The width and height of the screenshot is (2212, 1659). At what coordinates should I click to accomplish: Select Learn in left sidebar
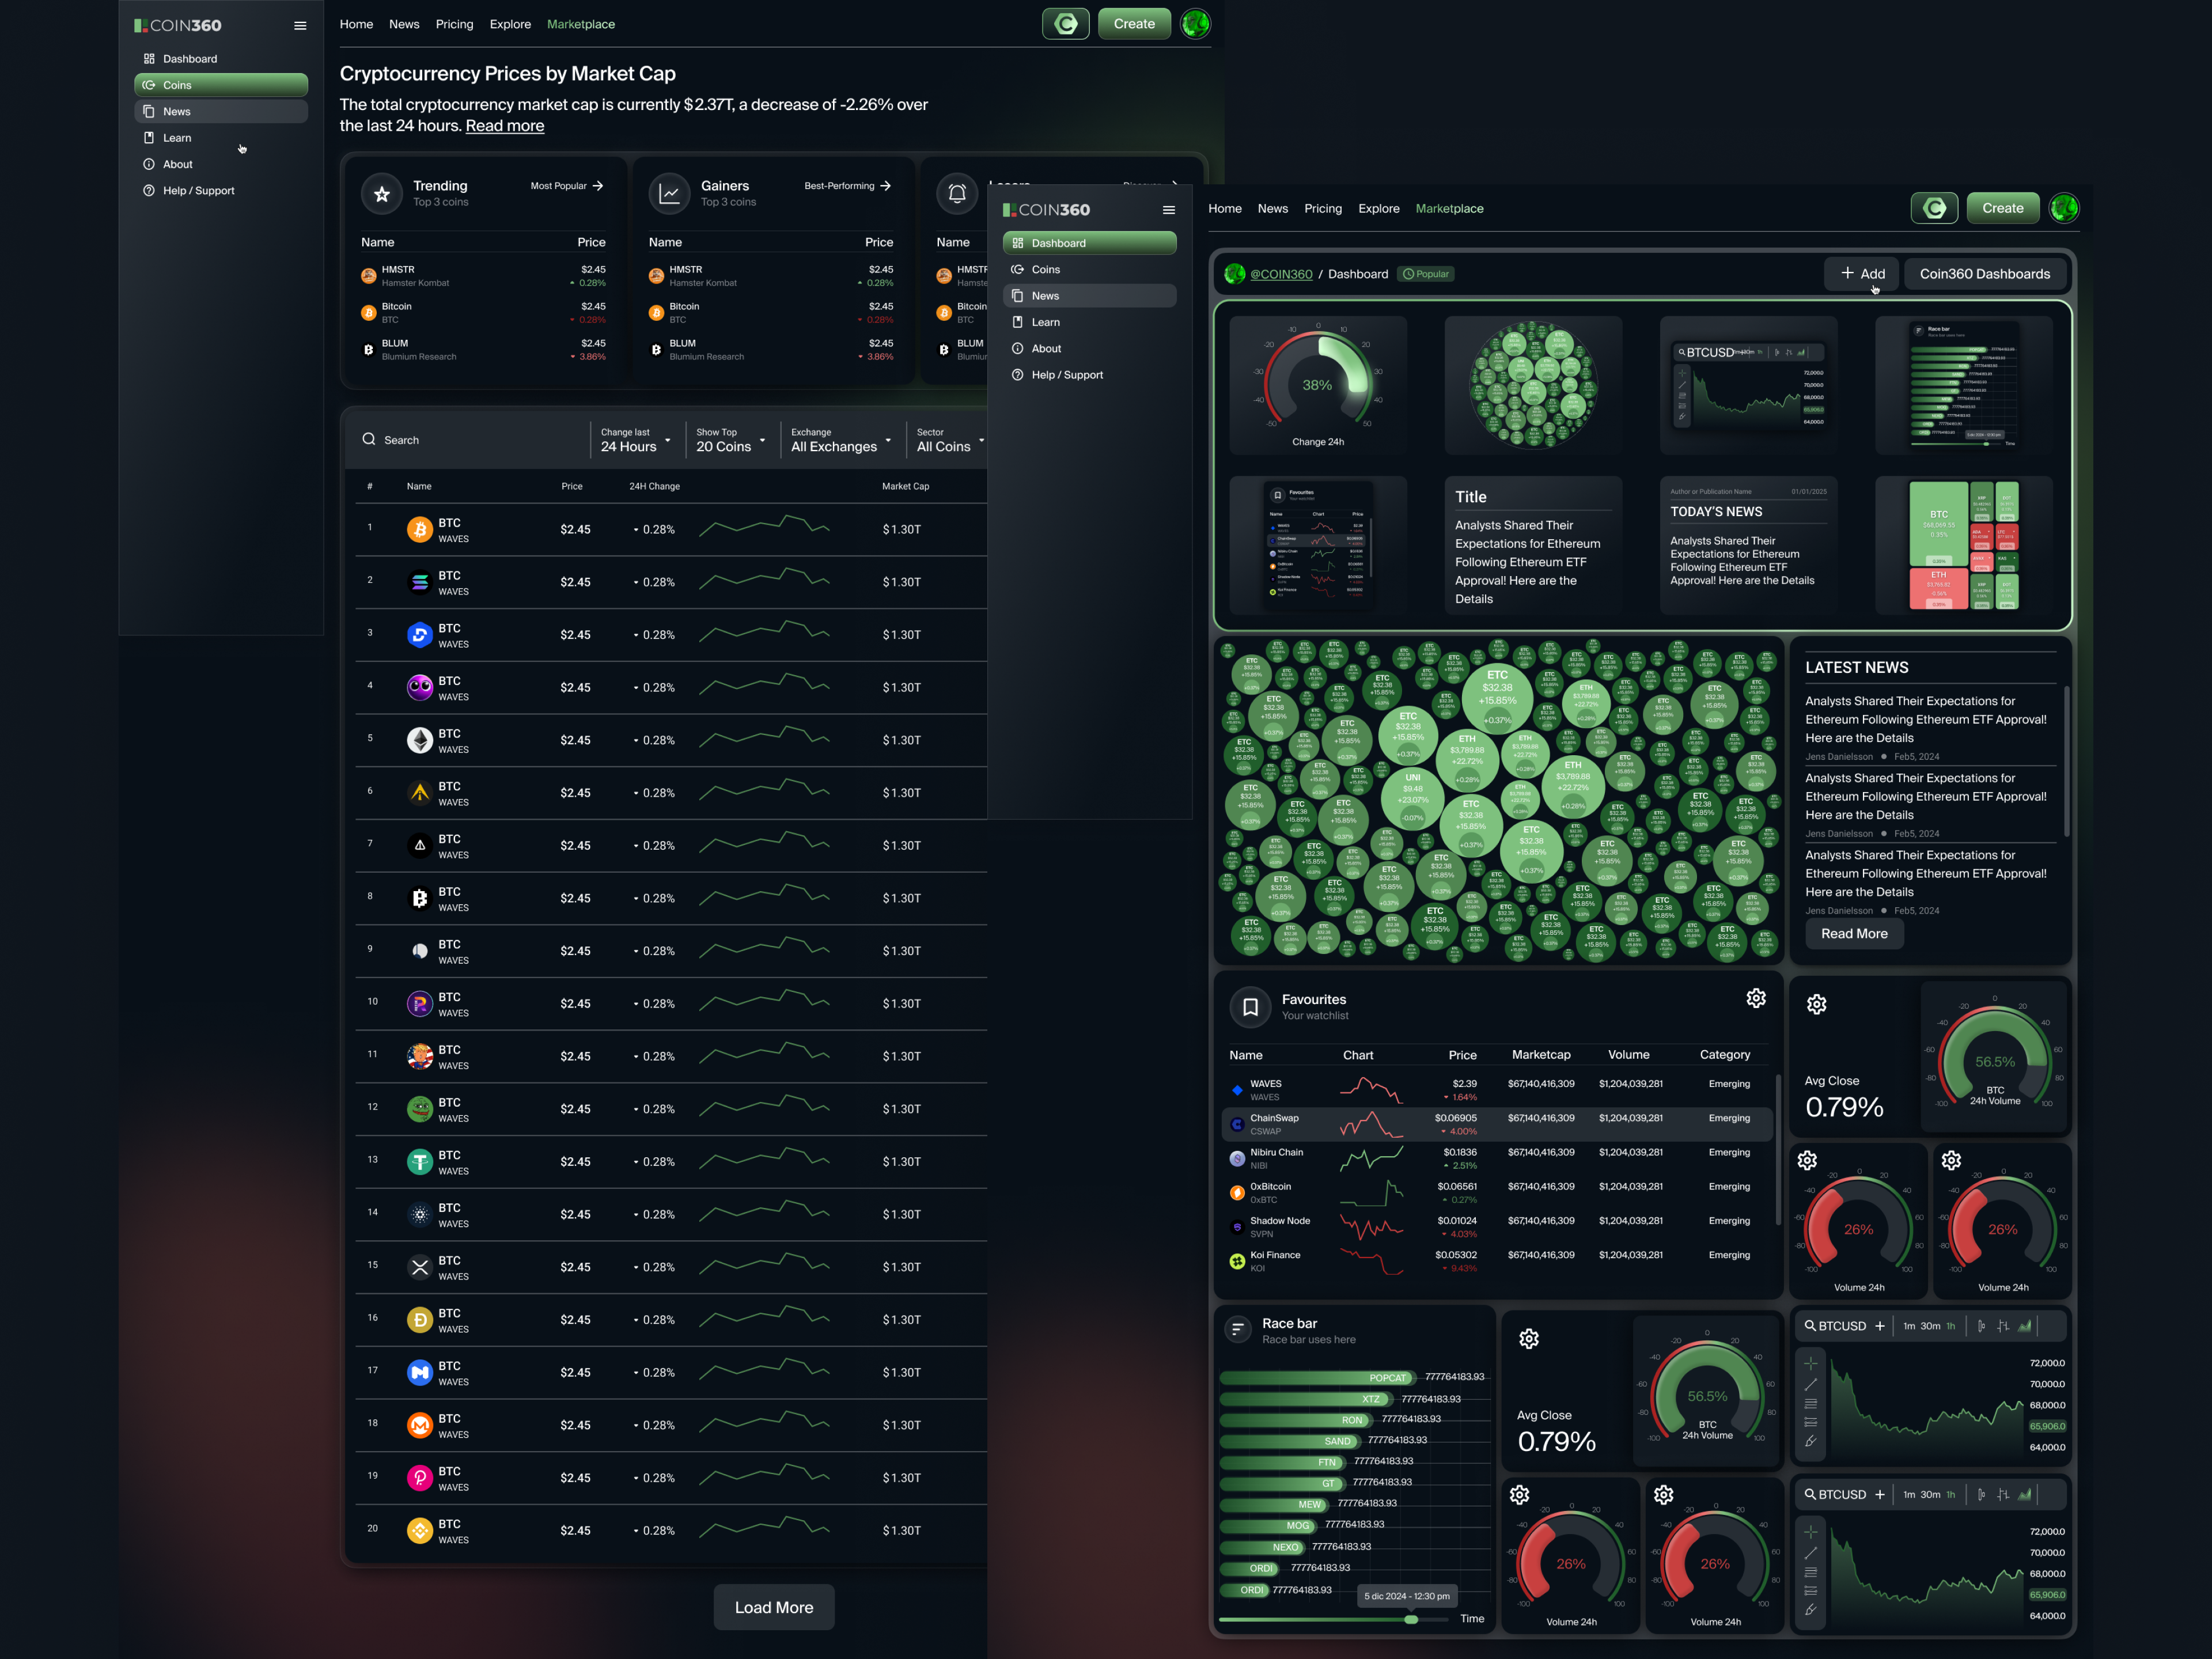pyautogui.click(x=177, y=138)
